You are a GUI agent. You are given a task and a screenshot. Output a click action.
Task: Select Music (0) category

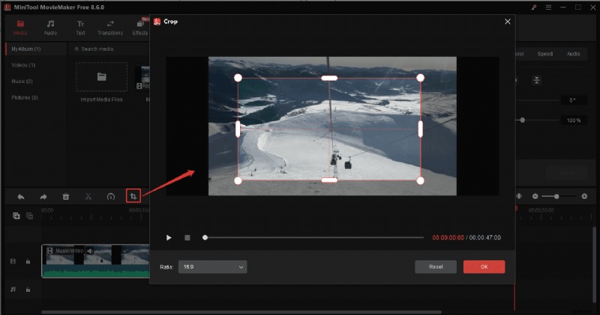pyautogui.click(x=22, y=82)
